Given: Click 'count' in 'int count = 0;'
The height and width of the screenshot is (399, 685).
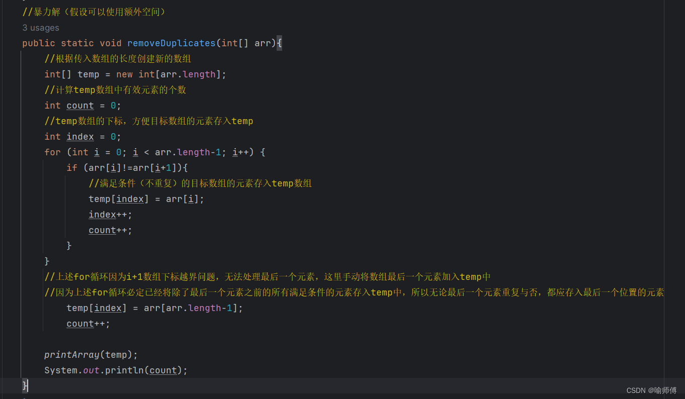Looking at the screenshot, I should click(80, 106).
